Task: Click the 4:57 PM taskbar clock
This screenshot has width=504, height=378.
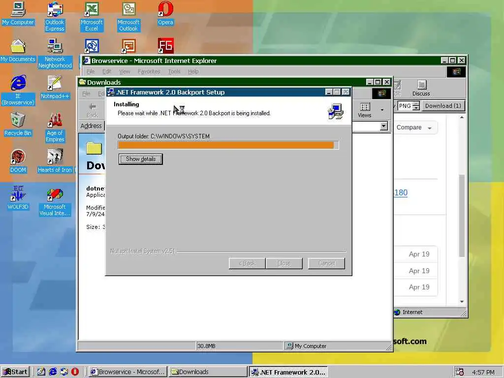Action: tap(484, 372)
